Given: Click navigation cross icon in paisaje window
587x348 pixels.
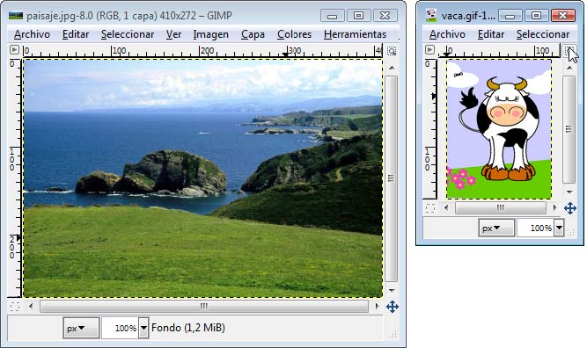Looking at the screenshot, I should click(392, 307).
